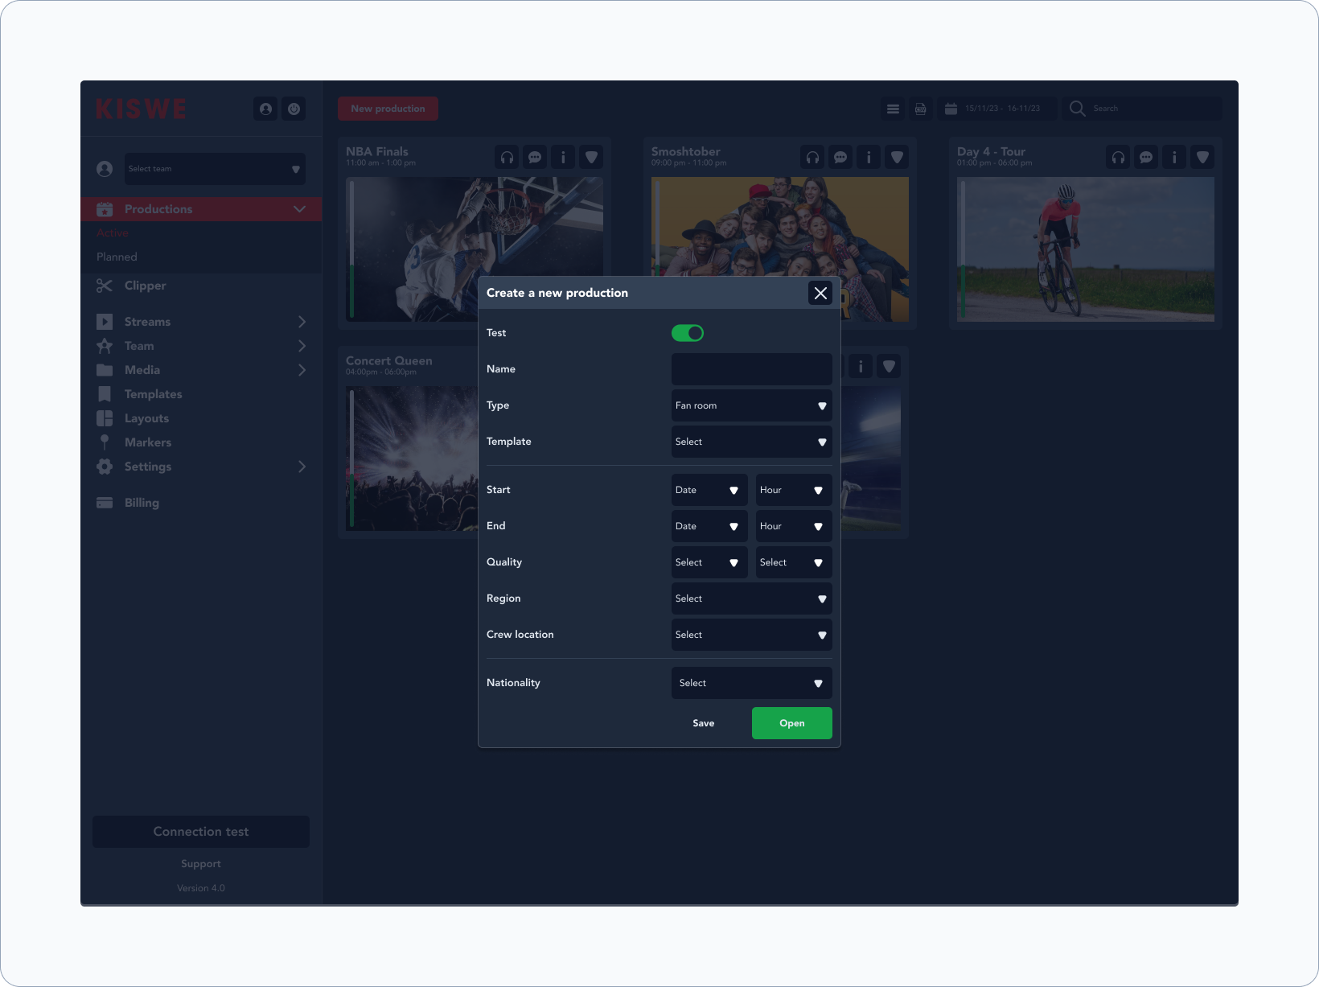Show info for Day 4 - Tour production
This screenshot has height=987, width=1319.
(x=1174, y=158)
